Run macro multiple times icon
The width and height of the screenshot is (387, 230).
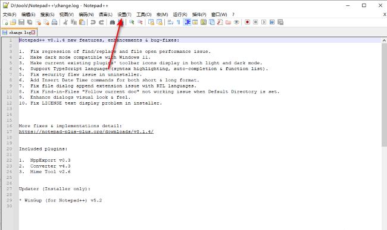272,23
